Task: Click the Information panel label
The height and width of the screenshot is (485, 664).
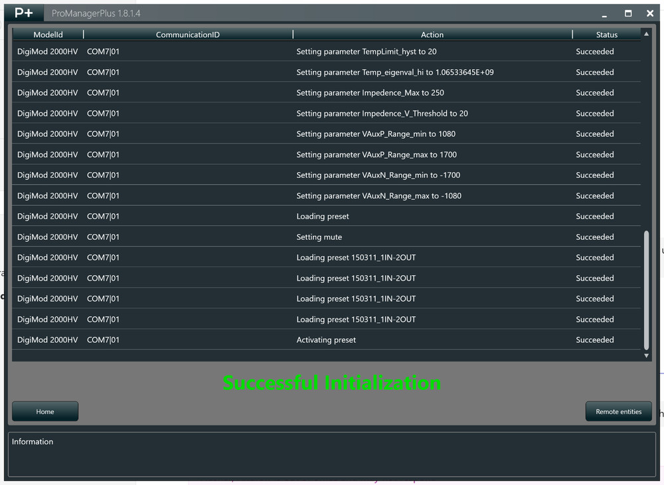Action: [x=33, y=441]
